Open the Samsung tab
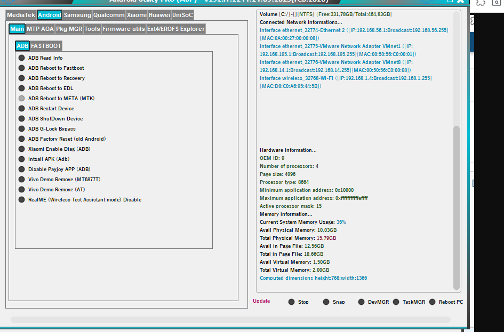 pyautogui.click(x=77, y=15)
